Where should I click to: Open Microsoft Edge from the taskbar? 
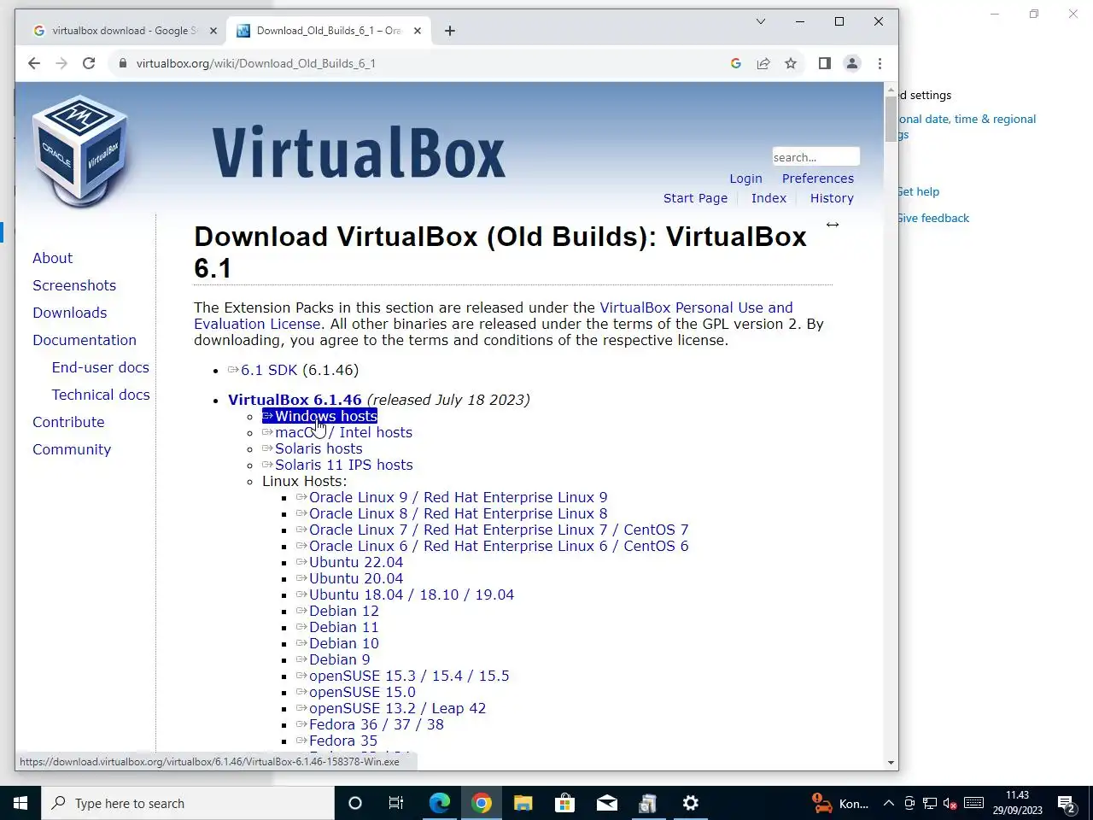tap(440, 803)
